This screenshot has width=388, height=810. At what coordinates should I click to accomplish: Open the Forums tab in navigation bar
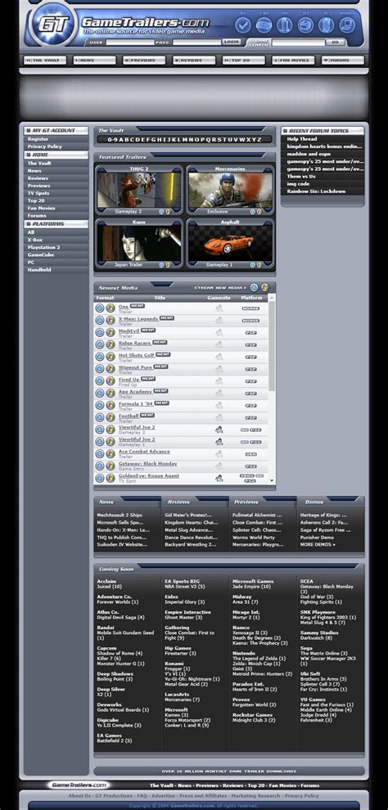tap(342, 61)
